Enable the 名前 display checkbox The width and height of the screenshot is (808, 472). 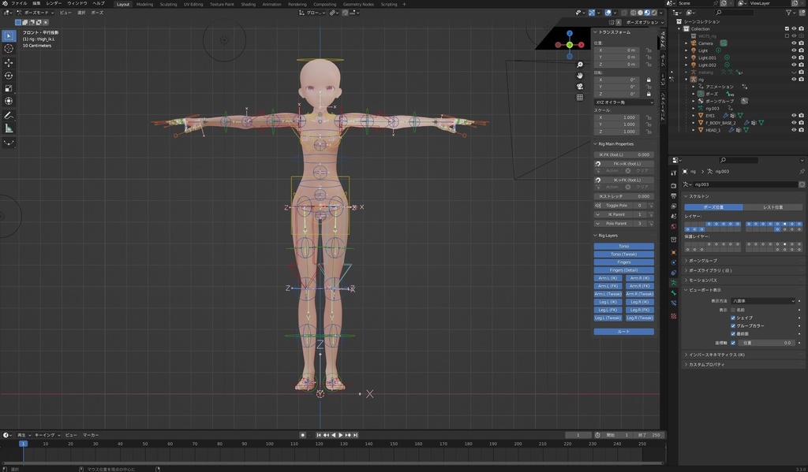click(x=733, y=310)
